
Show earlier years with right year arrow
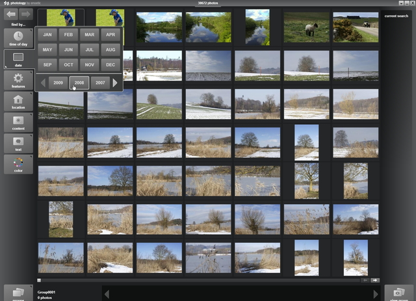[116, 83]
